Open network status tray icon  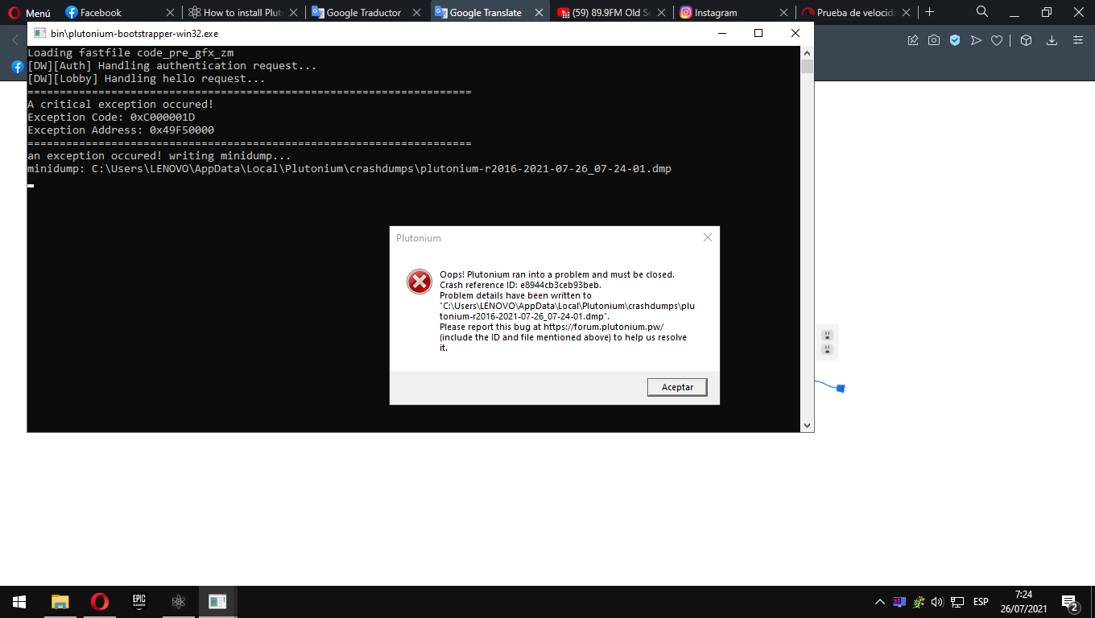coord(957,602)
